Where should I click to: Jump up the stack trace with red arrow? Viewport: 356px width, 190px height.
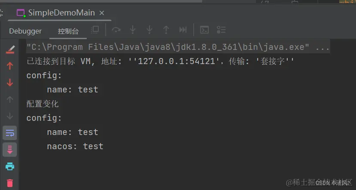pyautogui.click(x=10, y=66)
